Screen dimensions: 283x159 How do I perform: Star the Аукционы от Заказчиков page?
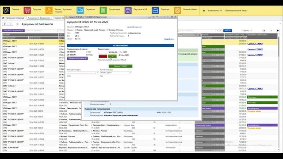pyautogui.click(x=18, y=24)
